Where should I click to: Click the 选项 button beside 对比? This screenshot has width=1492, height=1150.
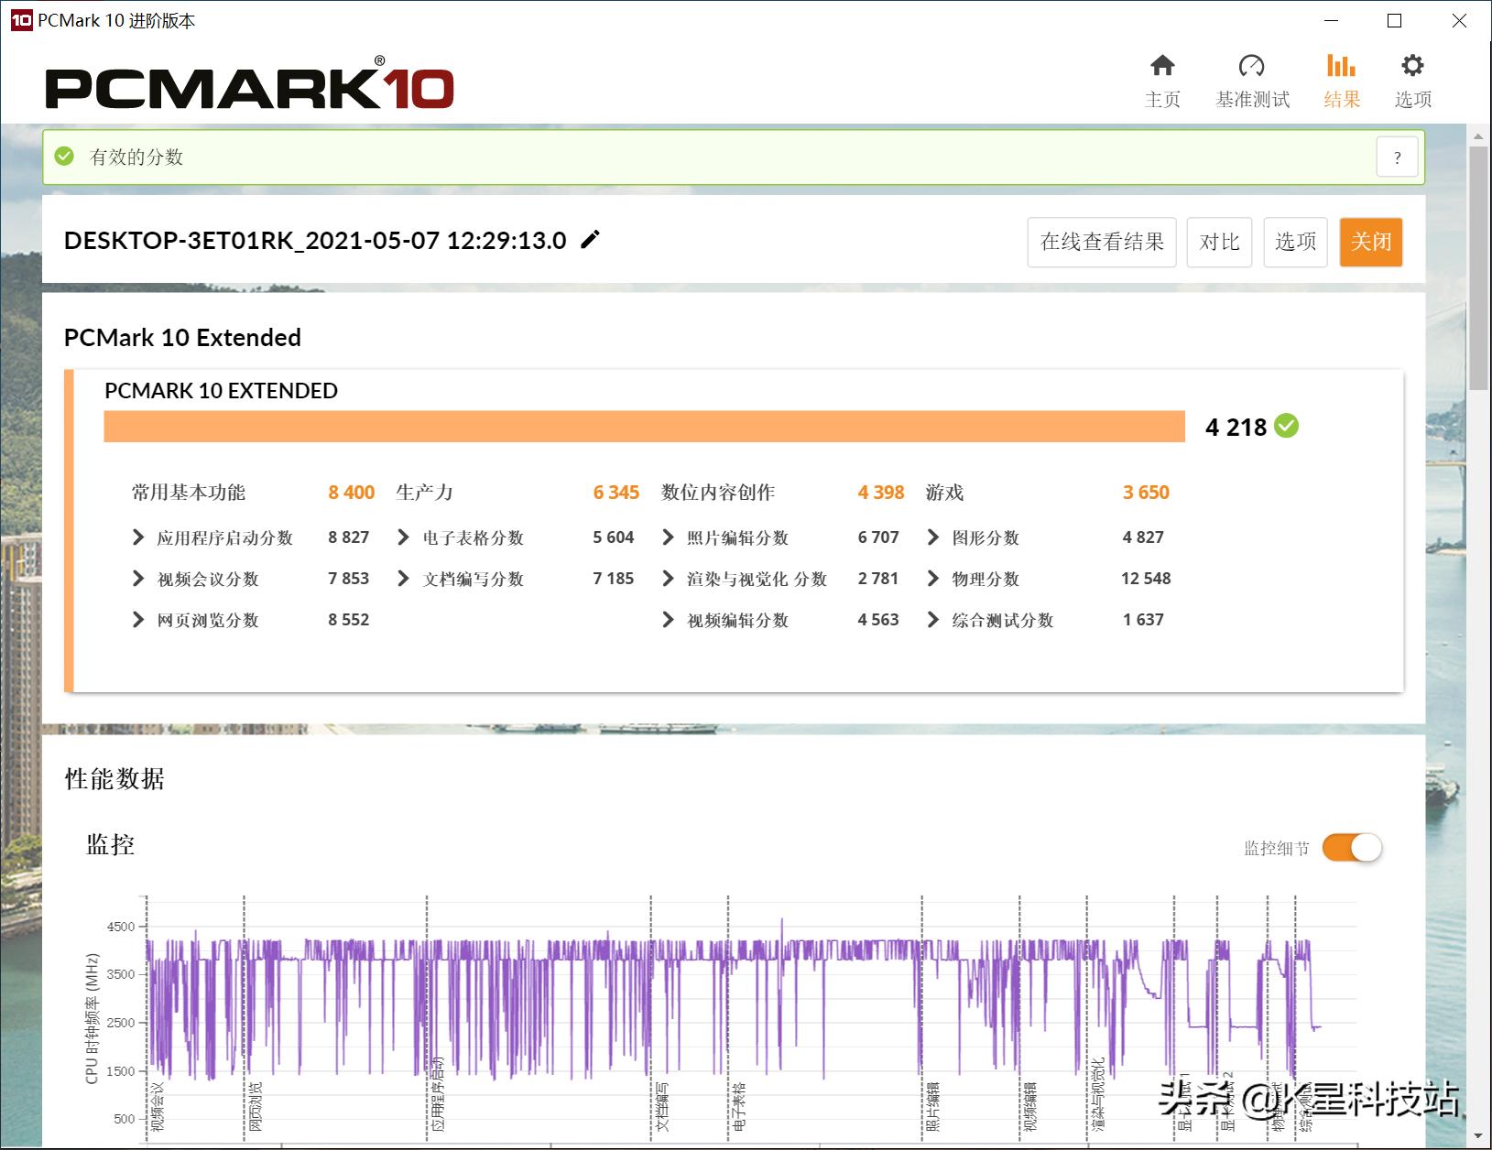[x=1295, y=242]
